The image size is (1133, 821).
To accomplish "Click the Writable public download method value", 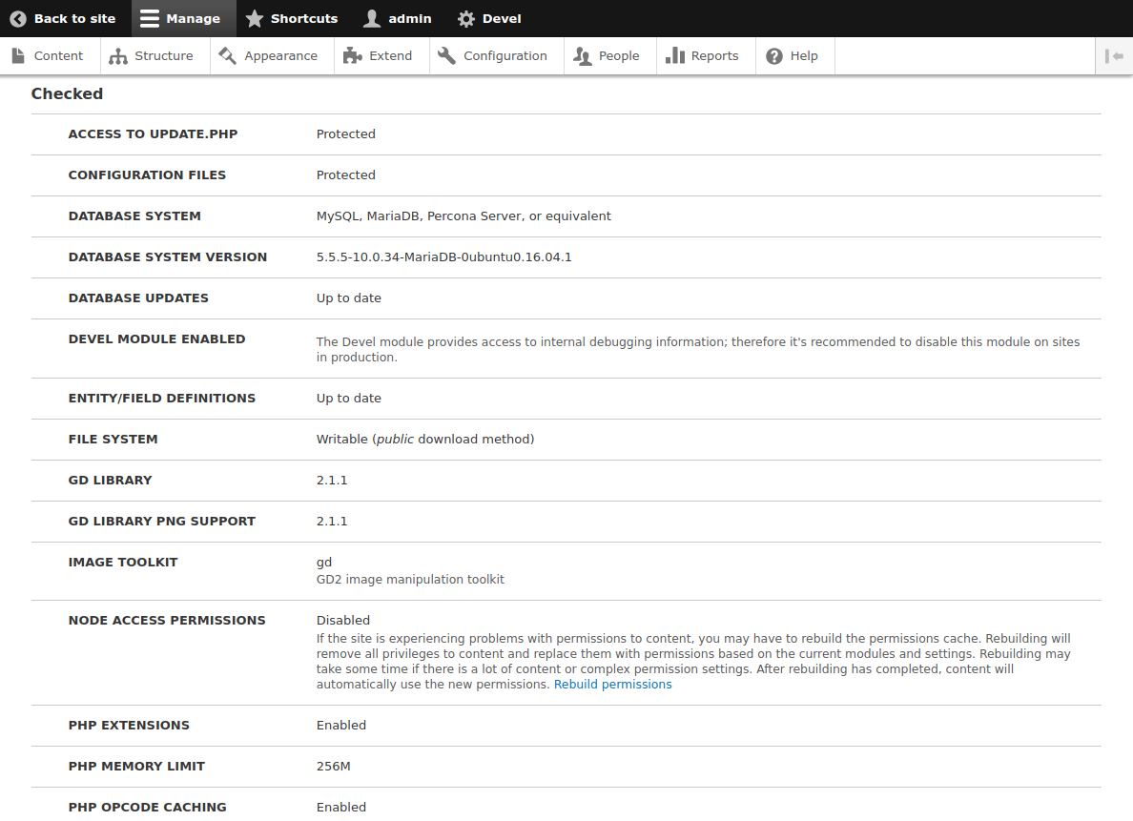I will coord(425,440).
